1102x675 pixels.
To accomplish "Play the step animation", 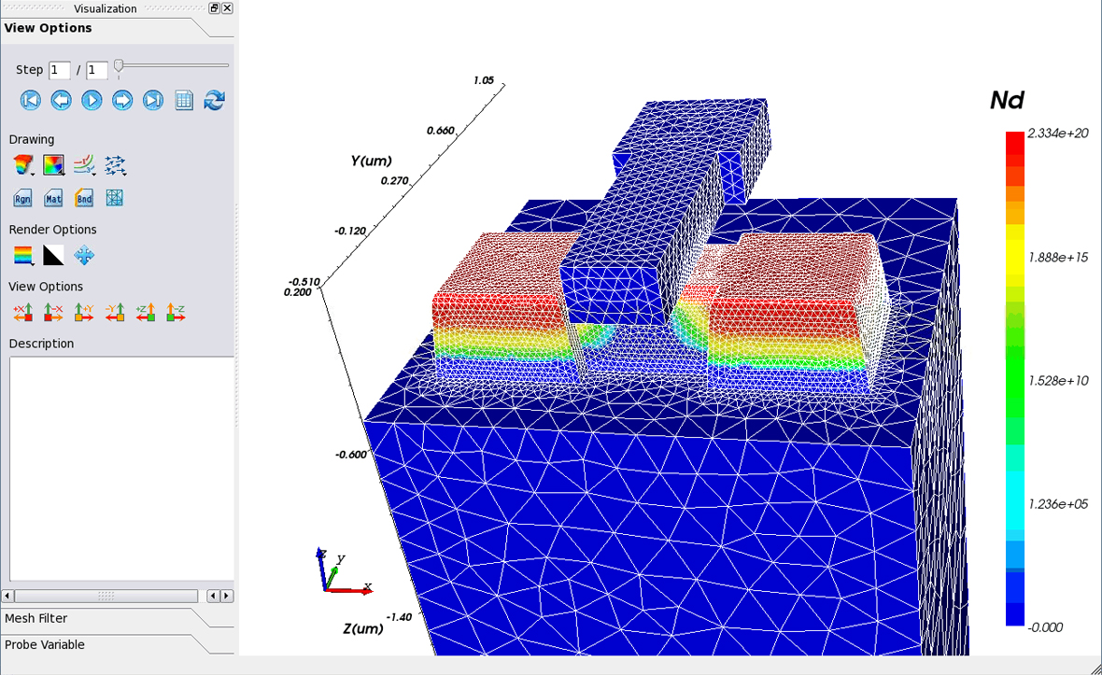I will point(92,100).
